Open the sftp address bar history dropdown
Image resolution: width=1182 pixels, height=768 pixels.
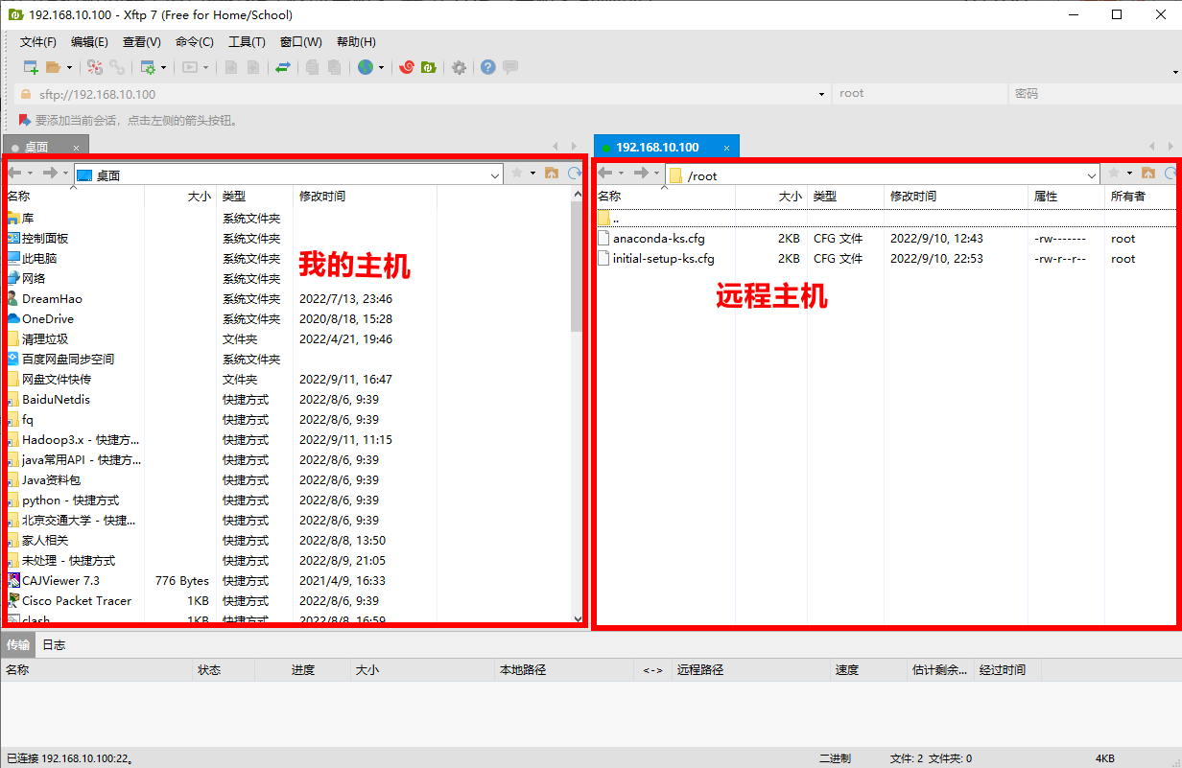(820, 93)
